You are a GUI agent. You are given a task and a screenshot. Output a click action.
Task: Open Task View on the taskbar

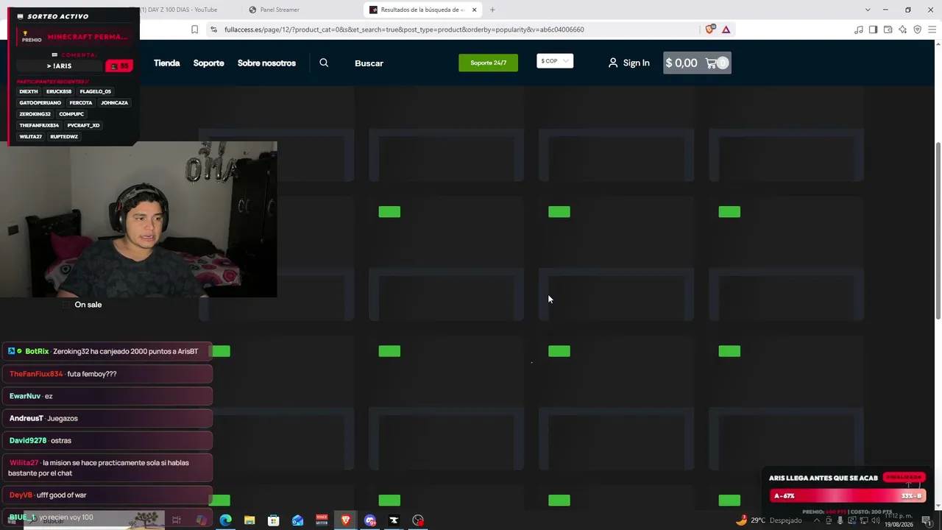point(177,520)
